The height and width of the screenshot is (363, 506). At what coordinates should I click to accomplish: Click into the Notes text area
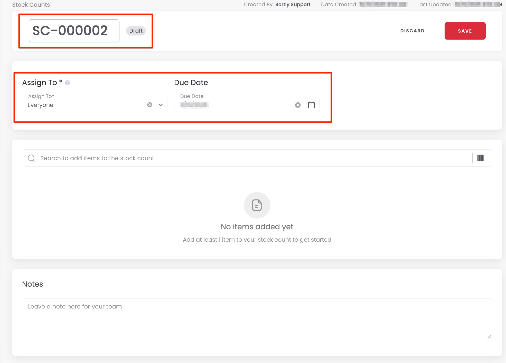click(x=257, y=319)
